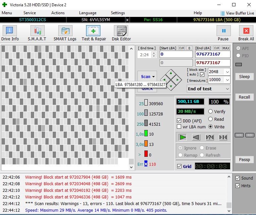
Task: Open SMART Logs from the toolbar
Action: pos(65,33)
